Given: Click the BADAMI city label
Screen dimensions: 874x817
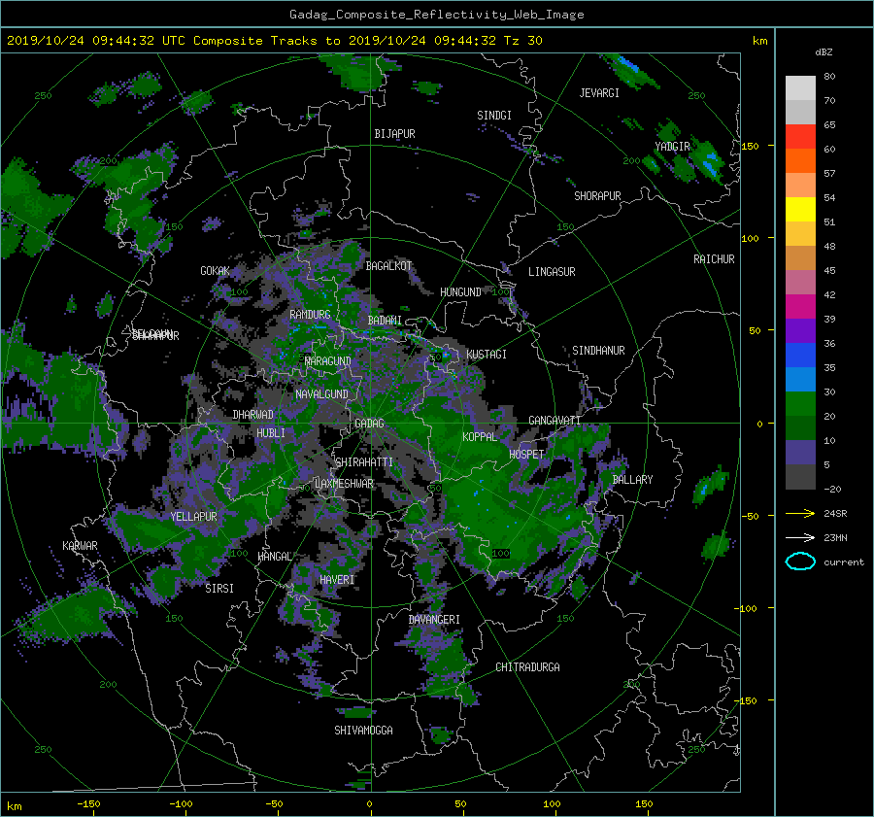Looking at the screenshot, I should coord(385,321).
